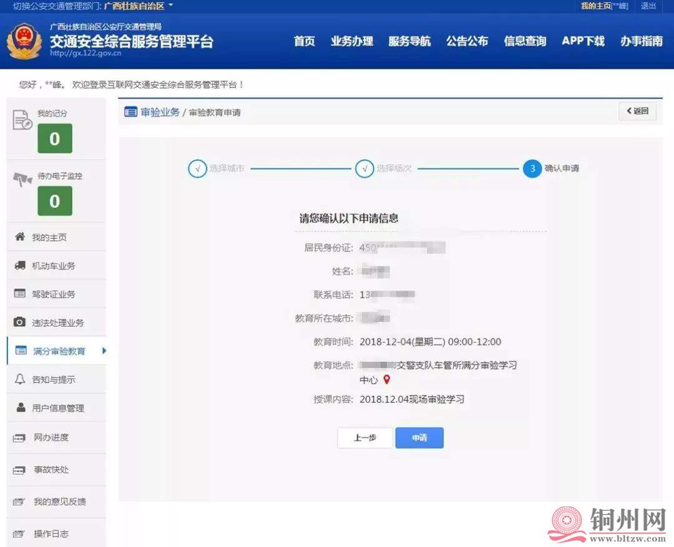The image size is (674, 547).
Task: Click the bell icon beside 告知与提示
Action: tap(20, 379)
